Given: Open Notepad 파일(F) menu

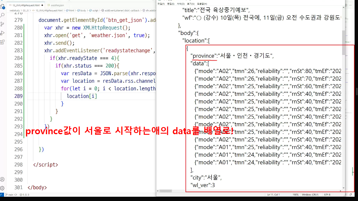Looking at the screenshot, I should click(161, 4).
